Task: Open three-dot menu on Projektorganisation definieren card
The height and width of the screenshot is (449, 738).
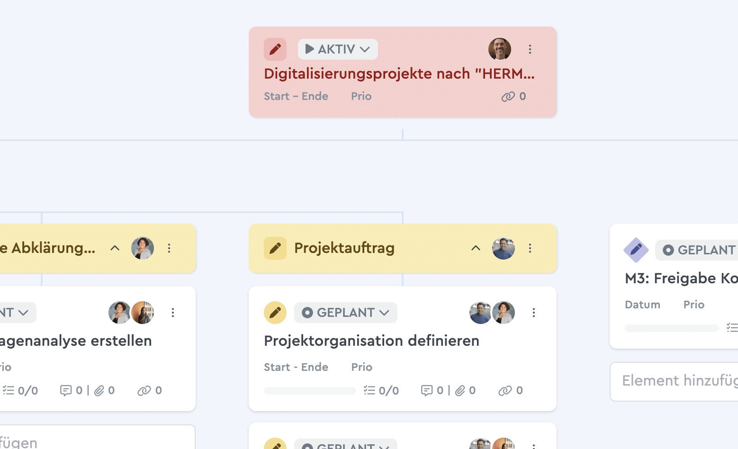Action: point(533,313)
